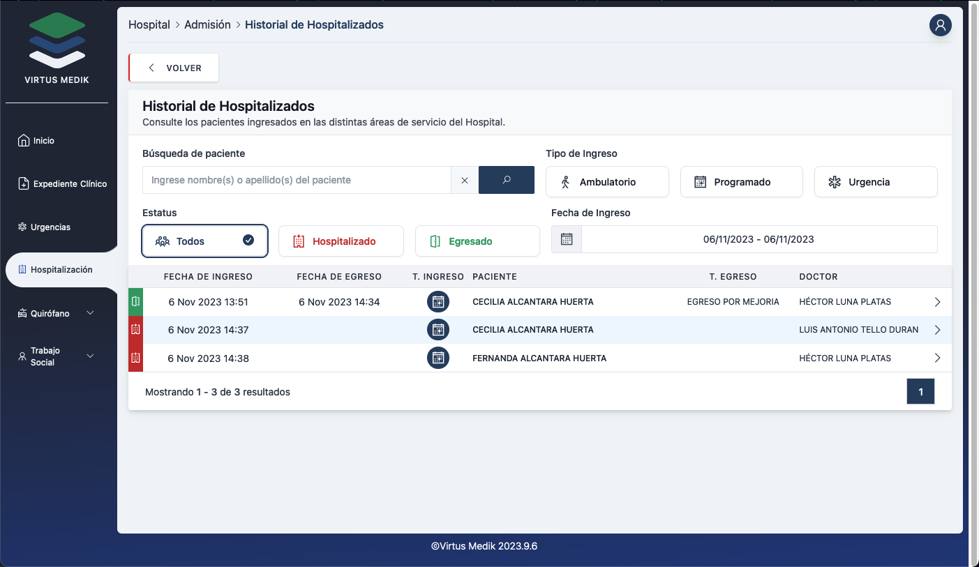This screenshot has width=979, height=567.
Task: Click the user profile avatar icon
Action: (940, 26)
